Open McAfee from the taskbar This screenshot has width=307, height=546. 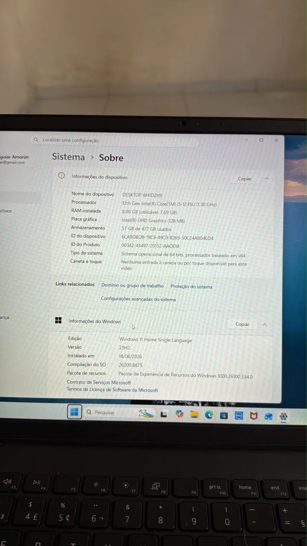coord(254,415)
